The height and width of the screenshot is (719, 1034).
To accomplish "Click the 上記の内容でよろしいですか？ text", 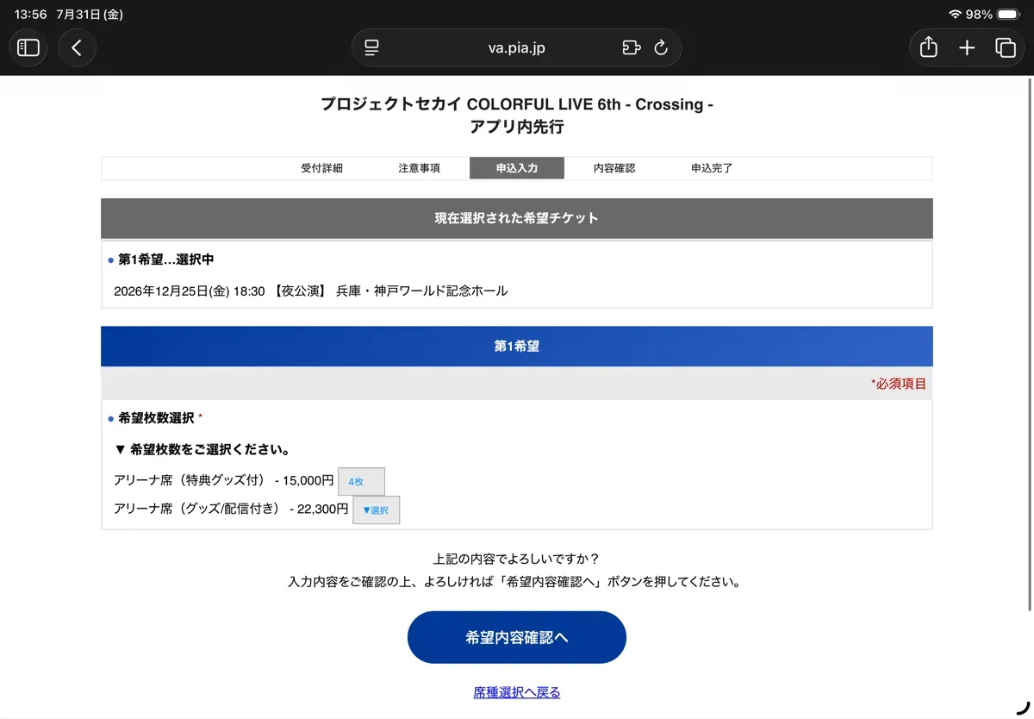I will point(517,559).
